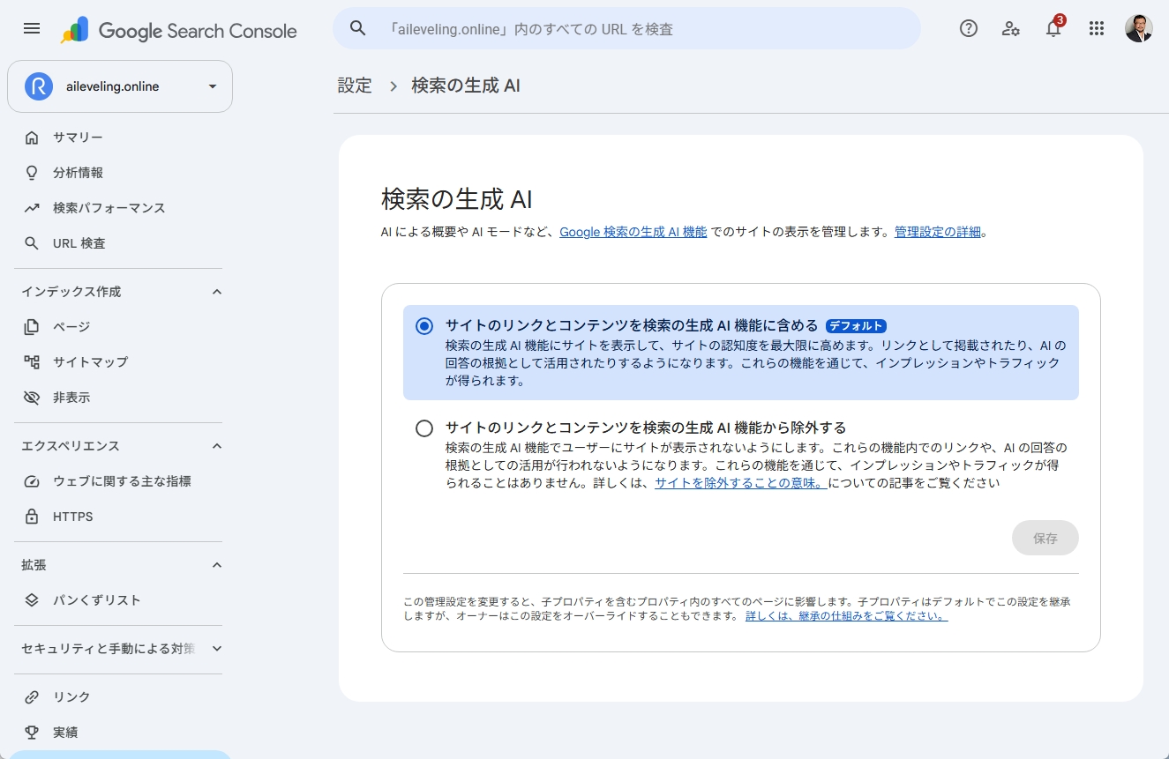Viewport: 1169px width, 759px height.
Task: Open 検索パフォーマンス in the sidebar
Action: tap(109, 208)
